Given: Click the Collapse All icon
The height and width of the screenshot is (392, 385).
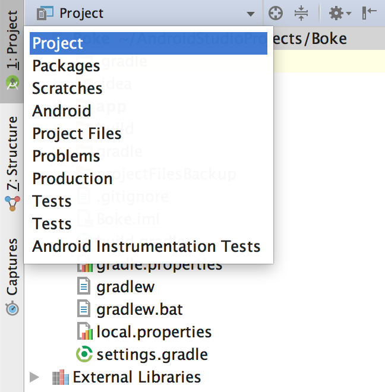Looking at the screenshot, I should pos(302,12).
